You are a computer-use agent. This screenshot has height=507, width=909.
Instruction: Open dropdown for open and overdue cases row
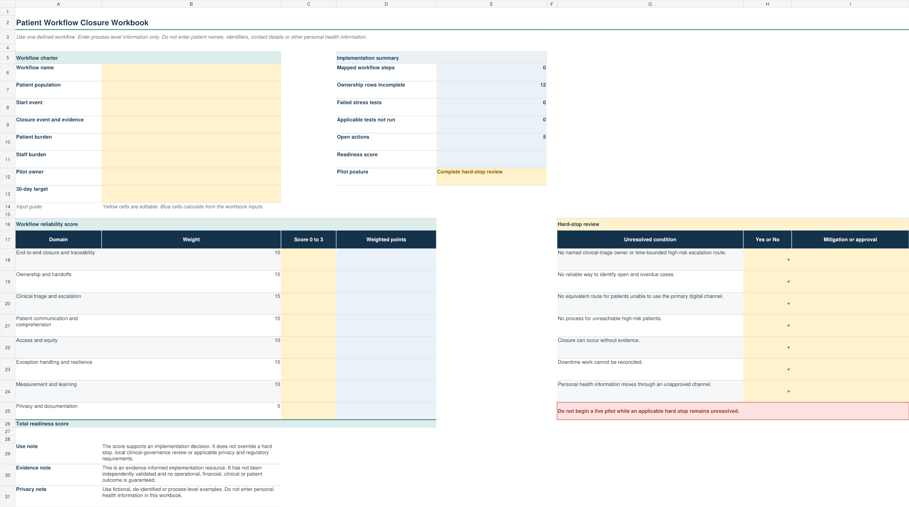tap(788, 282)
